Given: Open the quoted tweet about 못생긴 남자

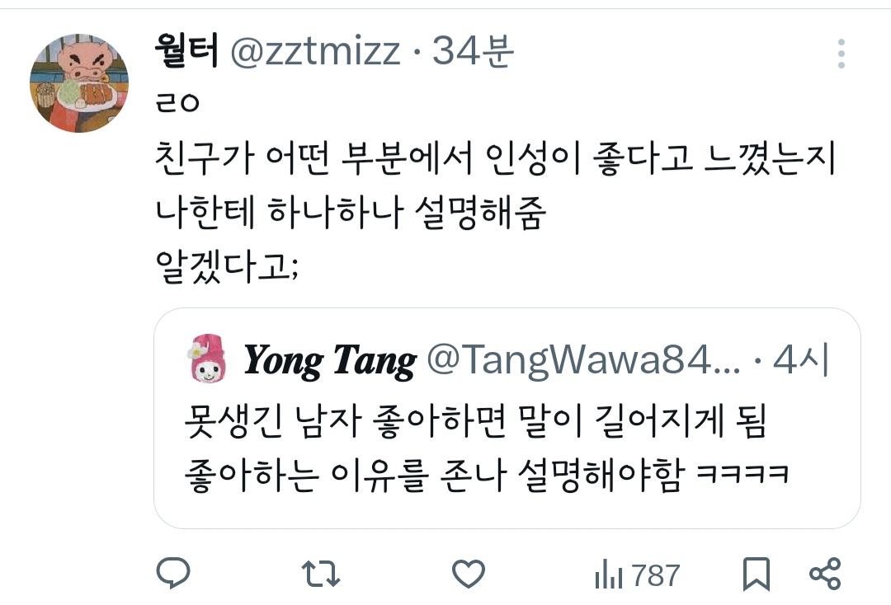Looking at the screenshot, I should click(507, 418).
